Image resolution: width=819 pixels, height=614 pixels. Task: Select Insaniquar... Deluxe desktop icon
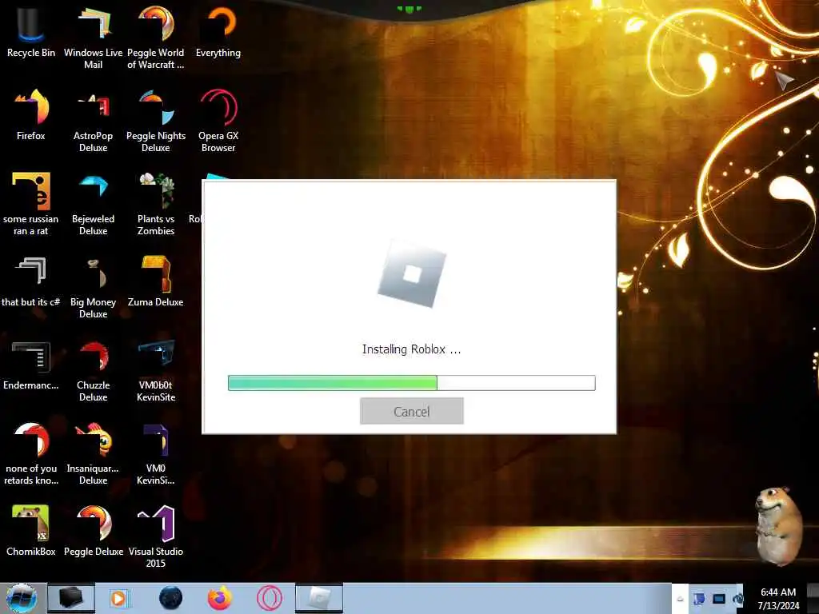[93, 453]
